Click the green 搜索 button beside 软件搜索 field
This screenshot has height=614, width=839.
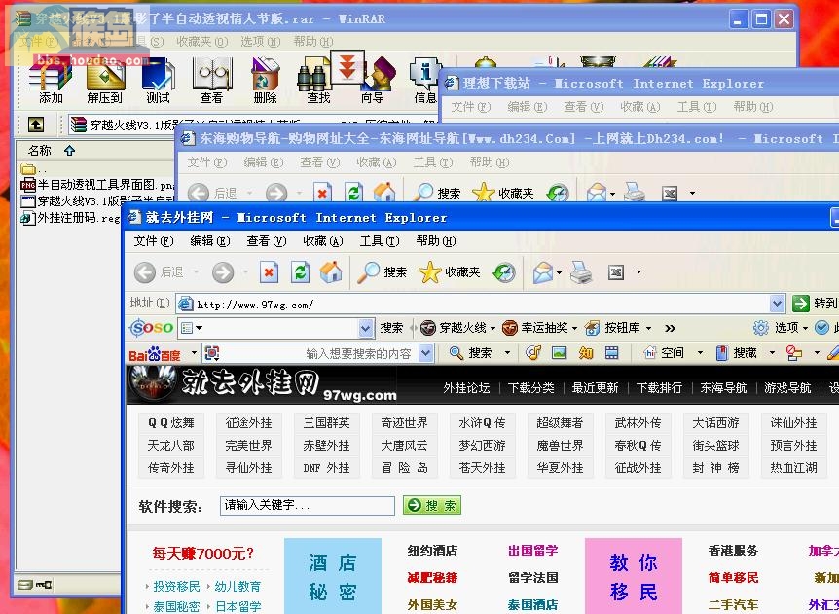[x=432, y=505]
